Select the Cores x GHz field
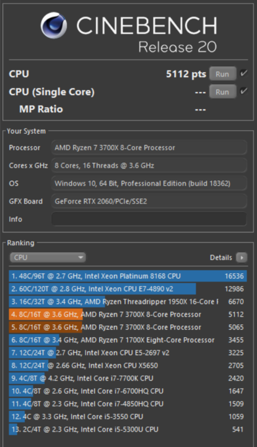This screenshot has height=447, width=257. tap(149, 166)
